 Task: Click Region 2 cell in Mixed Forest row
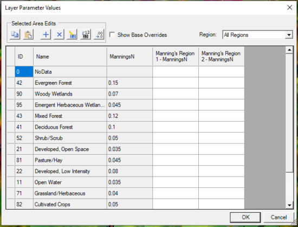click(x=222, y=116)
